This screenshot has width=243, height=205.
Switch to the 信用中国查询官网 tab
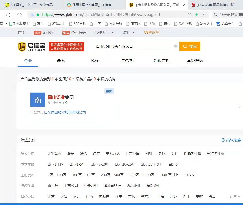(89, 5)
